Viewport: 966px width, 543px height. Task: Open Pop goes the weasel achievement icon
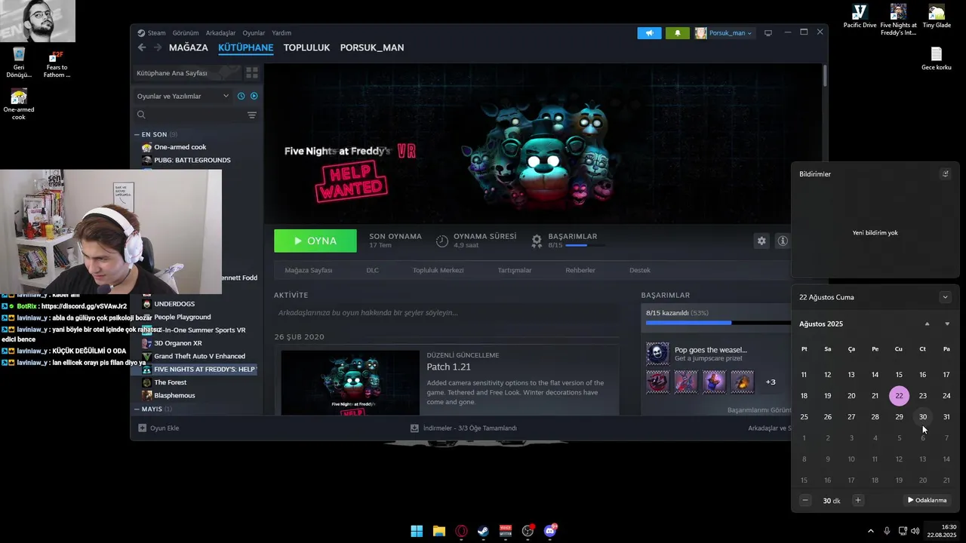pos(657,353)
